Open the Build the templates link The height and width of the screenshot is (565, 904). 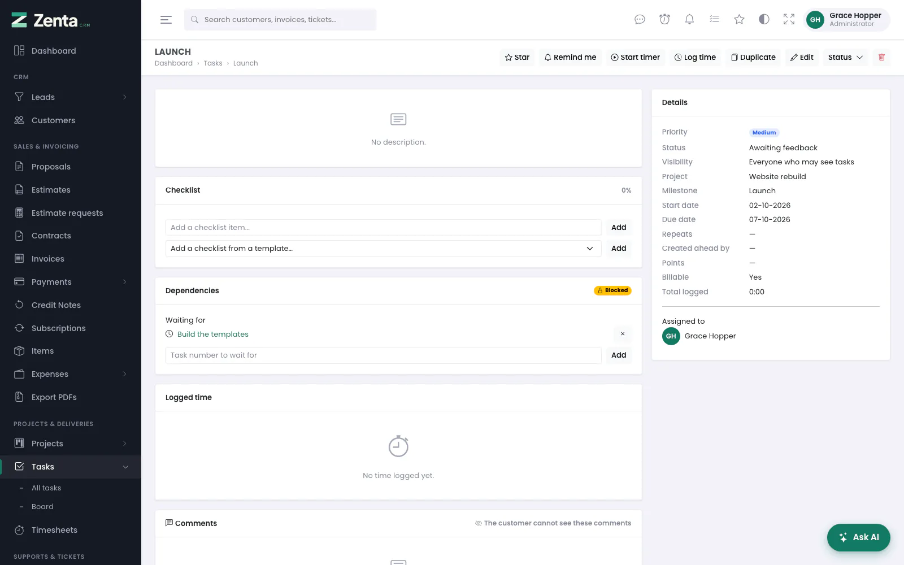click(x=213, y=334)
